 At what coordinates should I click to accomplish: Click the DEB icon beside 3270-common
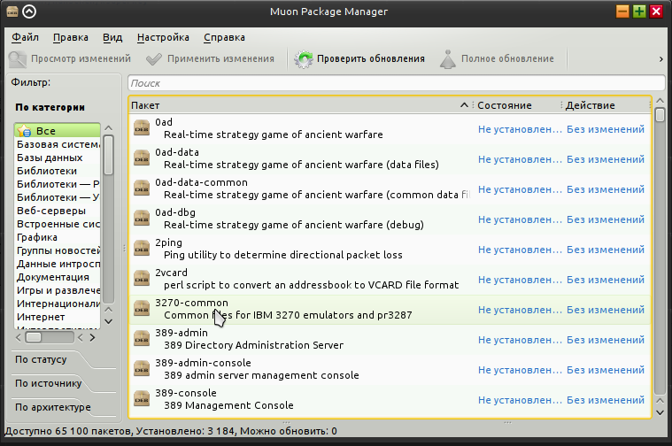142,309
